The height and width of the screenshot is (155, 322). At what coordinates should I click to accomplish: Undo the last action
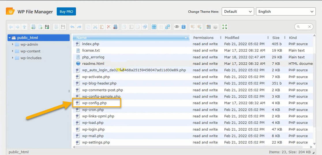pyautogui.click(x=72, y=27)
